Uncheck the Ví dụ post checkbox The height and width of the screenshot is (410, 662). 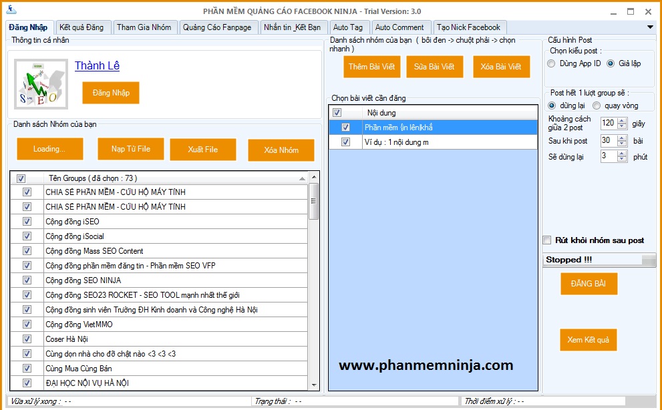coord(346,142)
